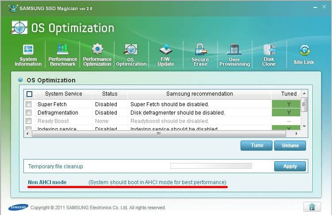Select the Defragmentation row name

point(58,113)
